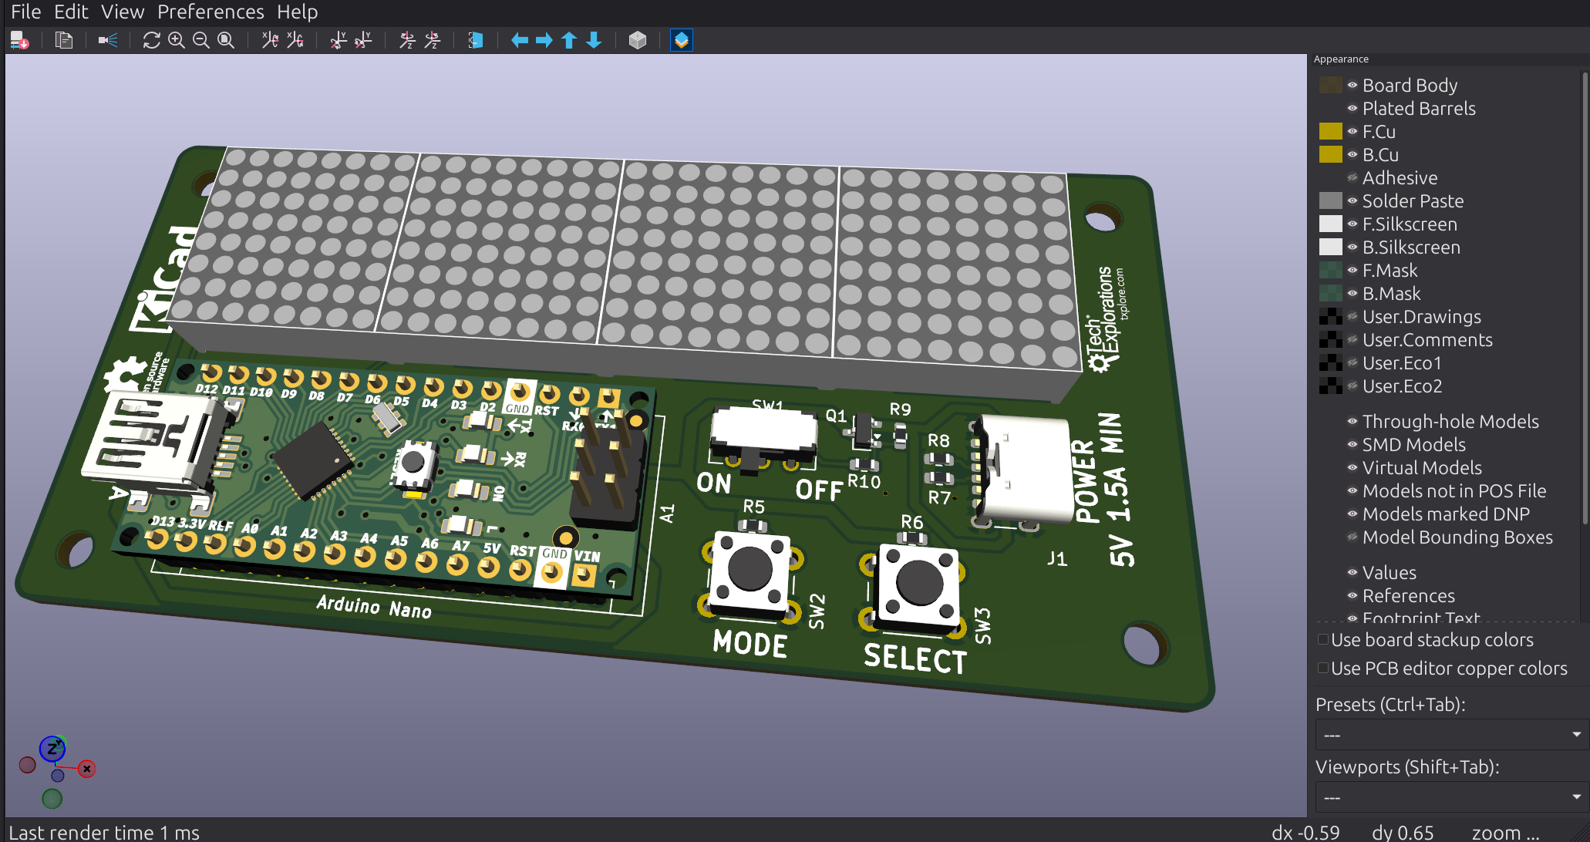Image resolution: width=1590 pixels, height=842 pixels.
Task: Toggle Models not in POS File
Action: (1352, 491)
